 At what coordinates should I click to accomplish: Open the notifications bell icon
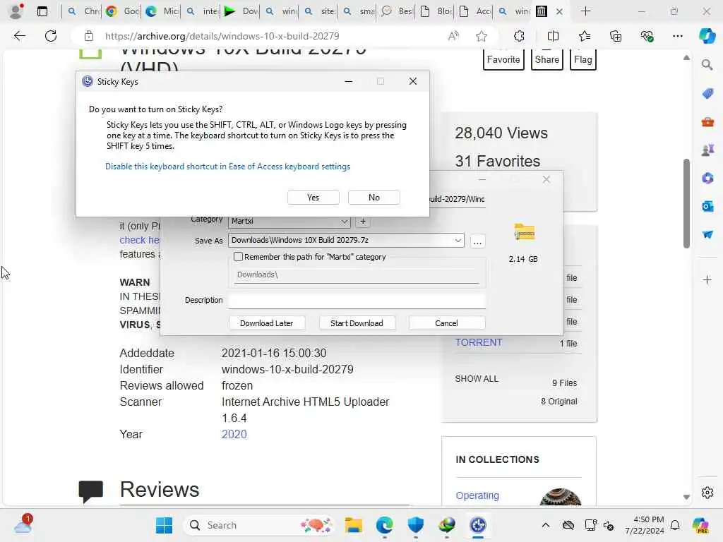click(675, 525)
